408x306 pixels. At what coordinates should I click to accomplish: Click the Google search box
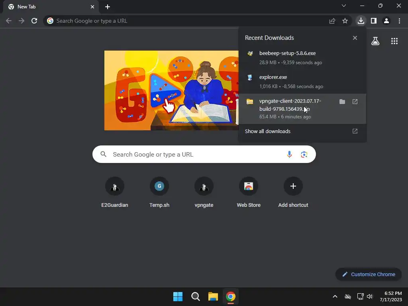[x=204, y=154]
